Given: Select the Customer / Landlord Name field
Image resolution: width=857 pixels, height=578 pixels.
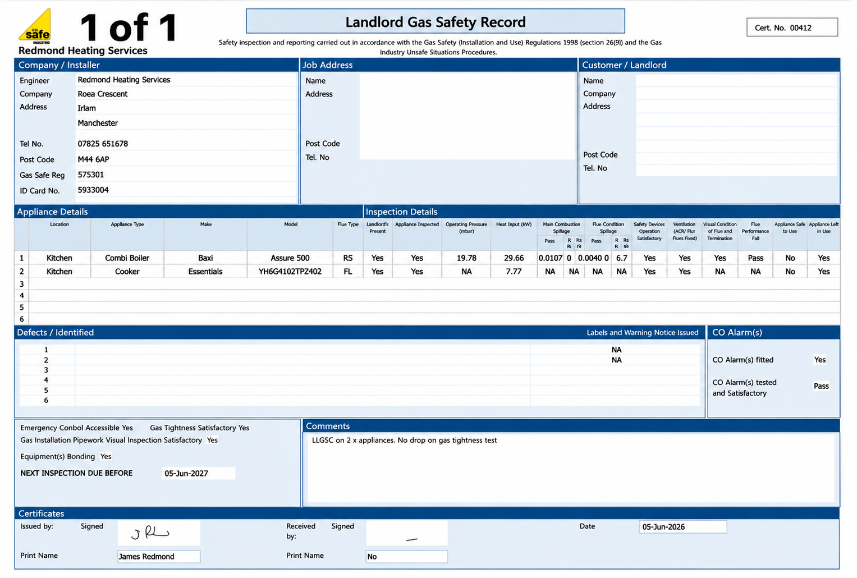Looking at the screenshot, I should point(736,80).
